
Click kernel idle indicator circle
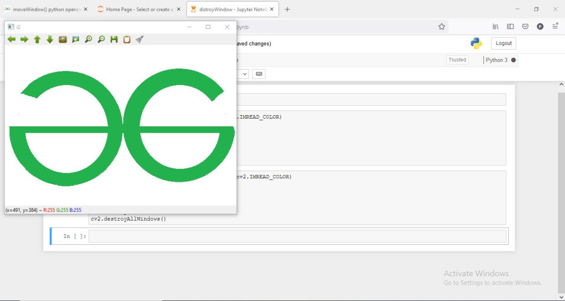(514, 60)
